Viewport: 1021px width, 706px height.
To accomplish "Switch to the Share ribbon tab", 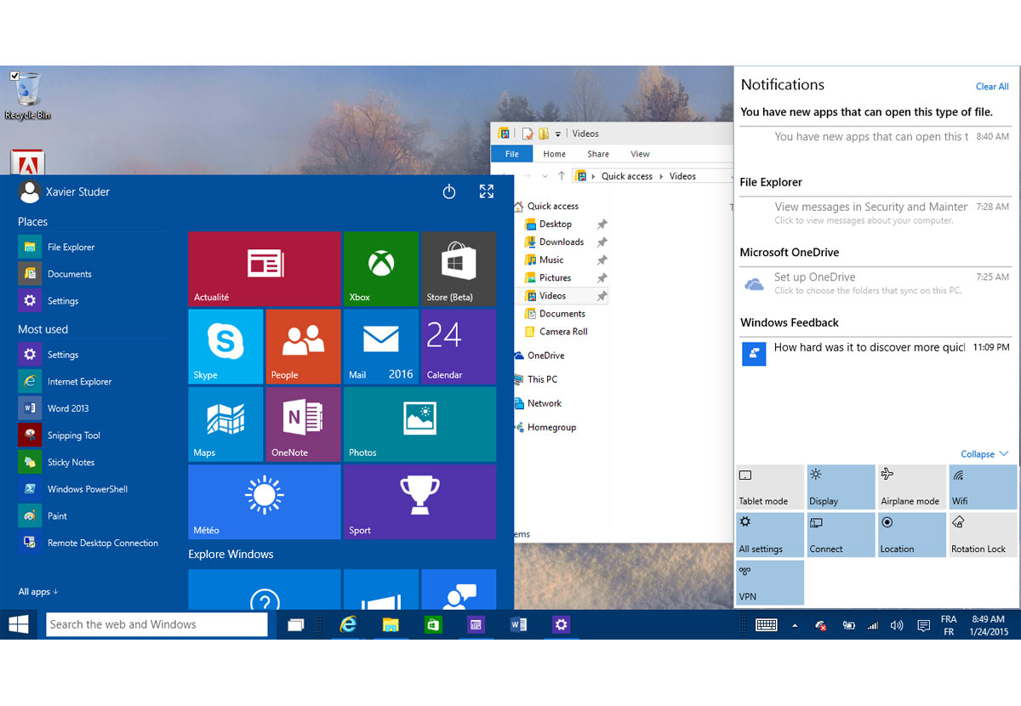I will coord(598,154).
